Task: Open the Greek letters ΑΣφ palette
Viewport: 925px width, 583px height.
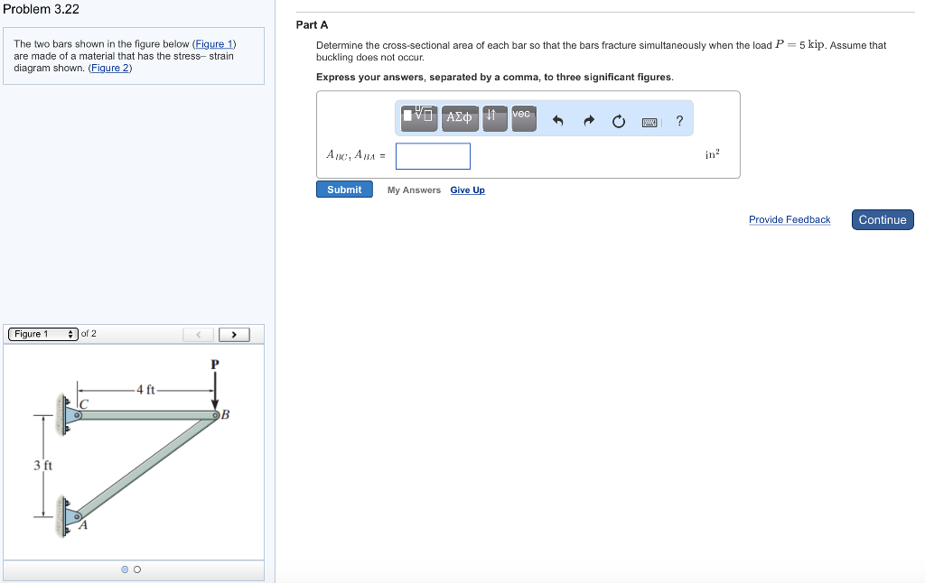Action: (459, 117)
